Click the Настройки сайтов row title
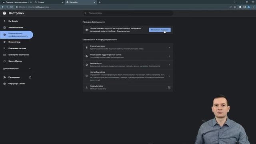256x144 pixels. (x=98, y=72)
